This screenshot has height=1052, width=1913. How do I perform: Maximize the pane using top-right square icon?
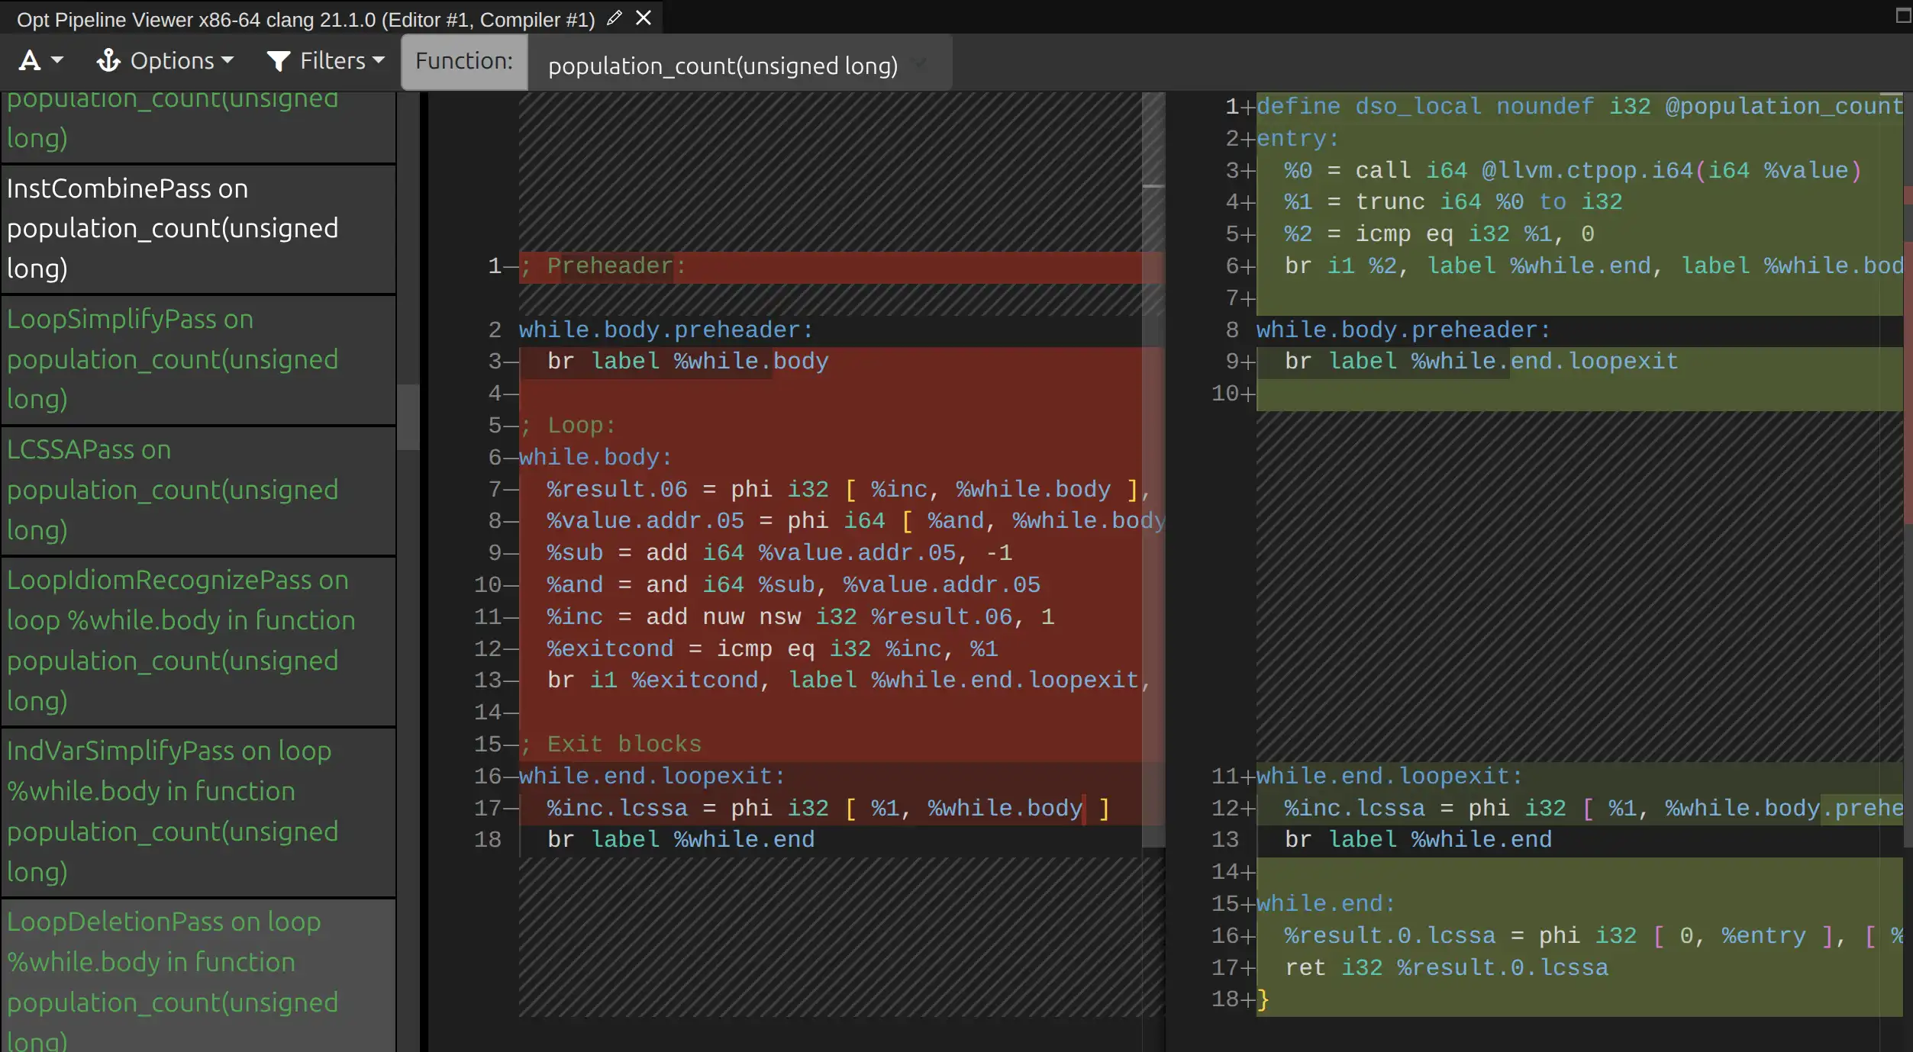point(1902,16)
